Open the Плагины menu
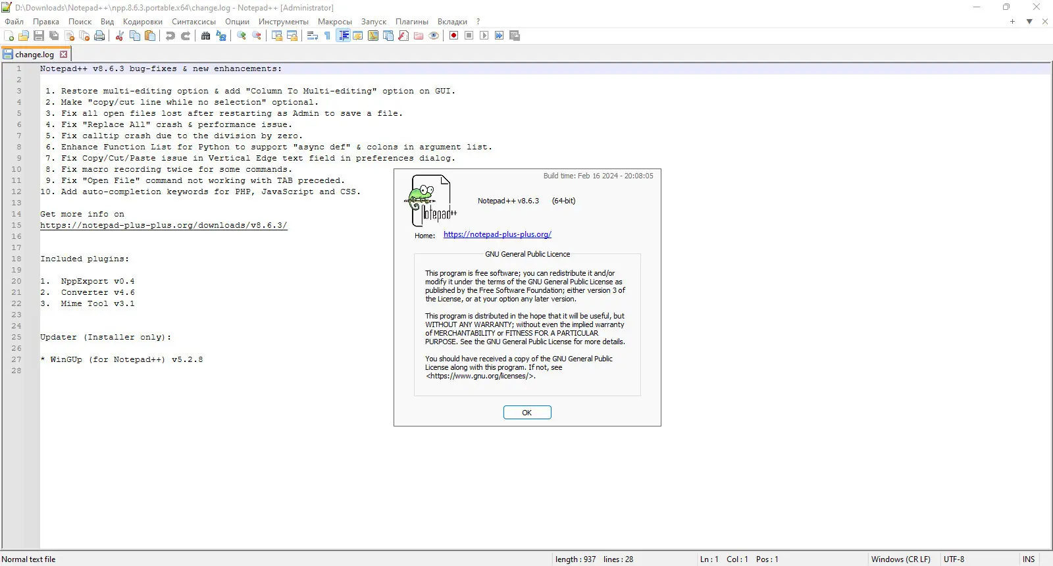Viewport: 1053px width, 566px height. click(412, 22)
